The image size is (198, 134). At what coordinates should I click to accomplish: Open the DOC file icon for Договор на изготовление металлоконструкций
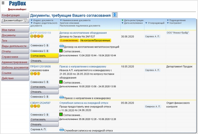[61, 46]
